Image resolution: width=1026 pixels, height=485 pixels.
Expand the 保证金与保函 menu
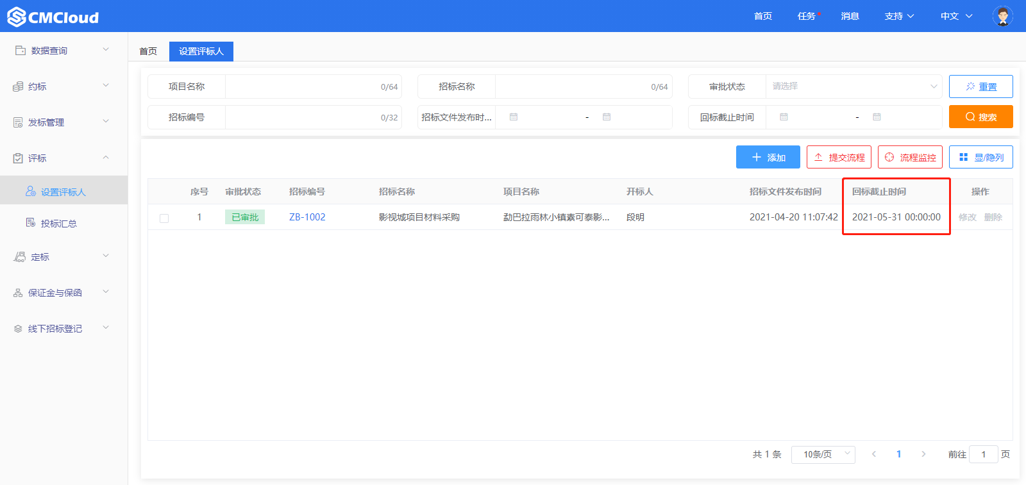[106, 292]
